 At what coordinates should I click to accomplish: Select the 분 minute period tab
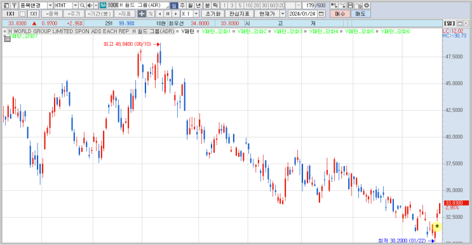(207, 6)
